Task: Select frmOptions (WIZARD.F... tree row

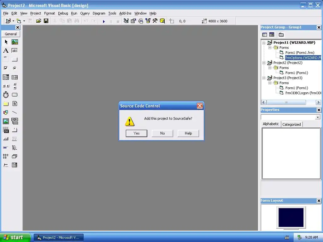Action: [303, 58]
